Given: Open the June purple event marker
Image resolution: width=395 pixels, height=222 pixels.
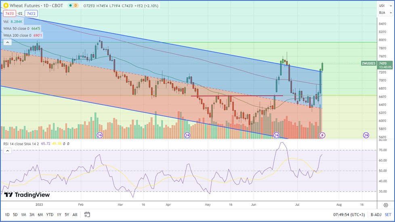Looking at the screenshot, I should (x=276, y=135).
